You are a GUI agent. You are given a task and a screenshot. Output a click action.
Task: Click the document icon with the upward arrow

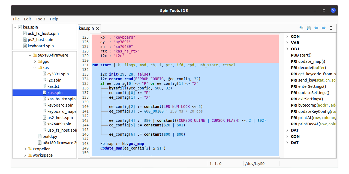pyautogui.click(x=309, y=28)
